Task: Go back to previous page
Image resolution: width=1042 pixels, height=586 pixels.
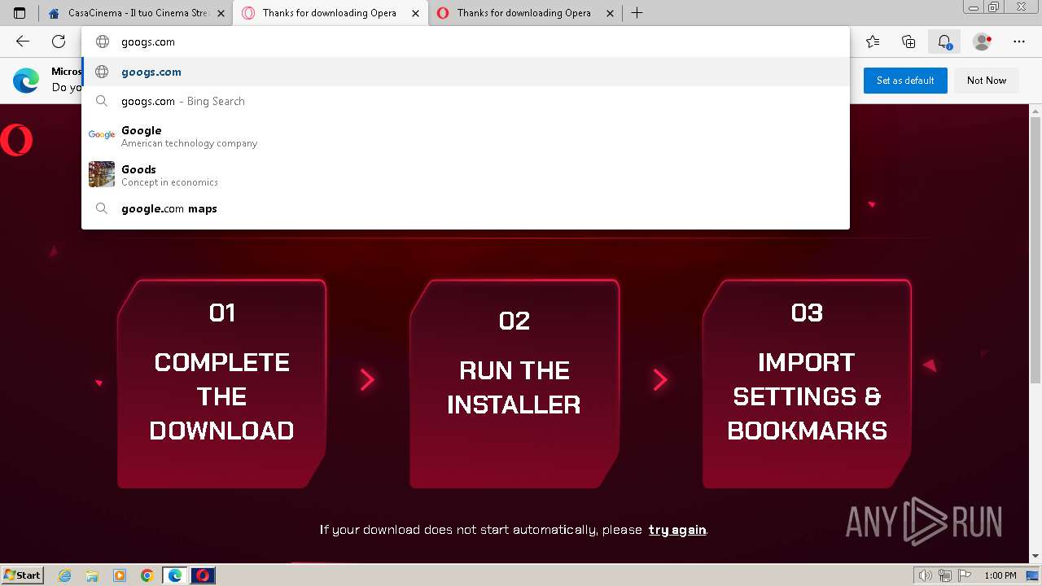Action: point(23,42)
